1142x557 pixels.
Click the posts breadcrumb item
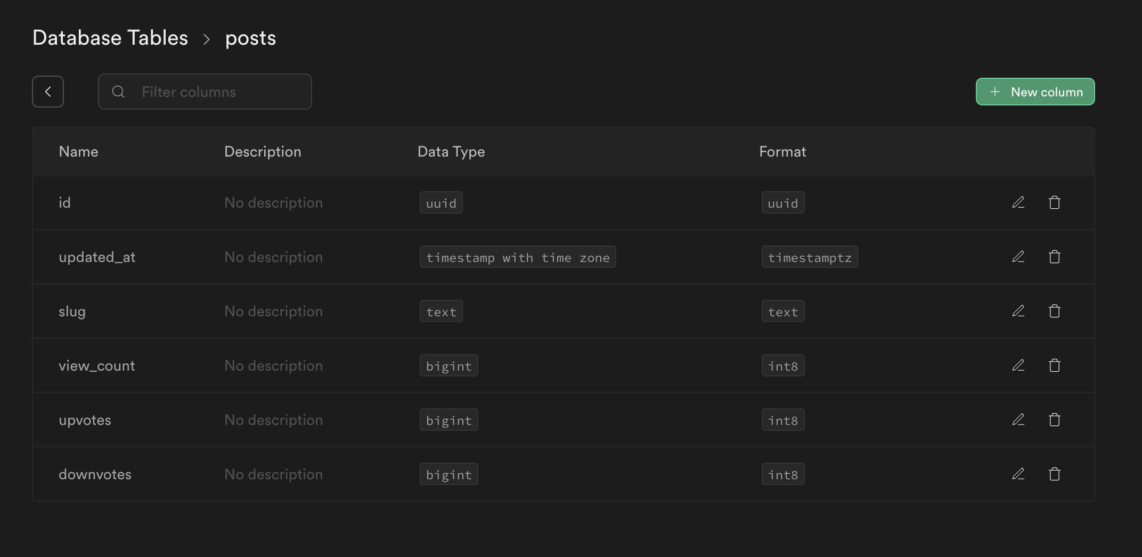click(x=250, y=38)
